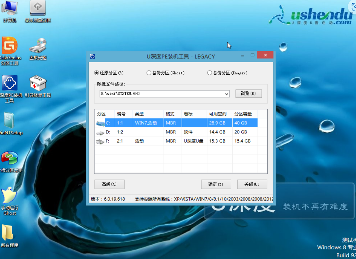Open the 分区助手 desktop icon
This screenshot has height=259, width=356.
(x=10, y=162)
